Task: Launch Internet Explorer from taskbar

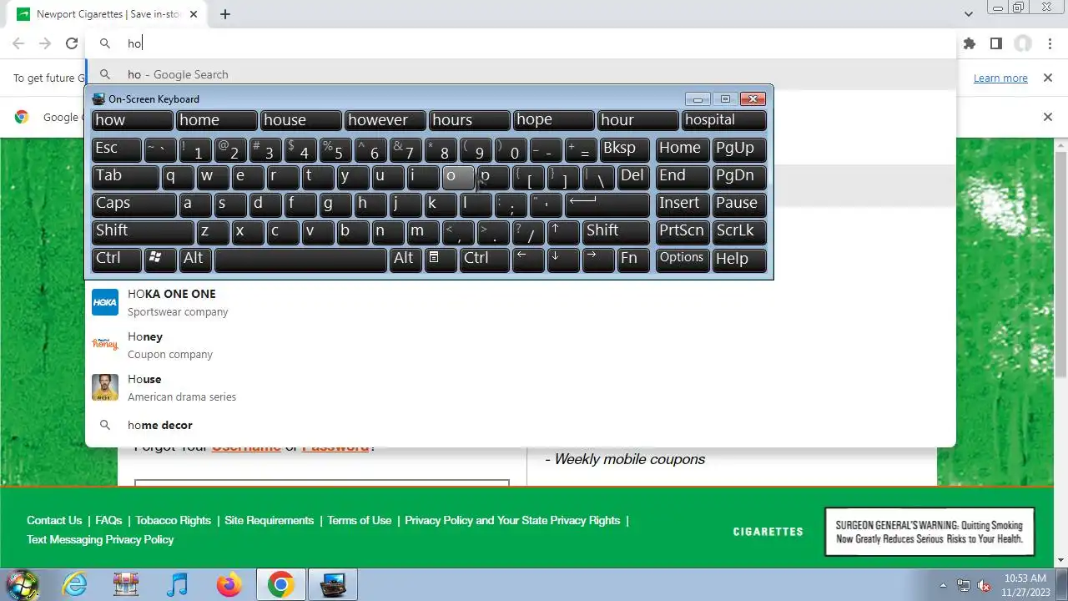Action: click(75, 584)
